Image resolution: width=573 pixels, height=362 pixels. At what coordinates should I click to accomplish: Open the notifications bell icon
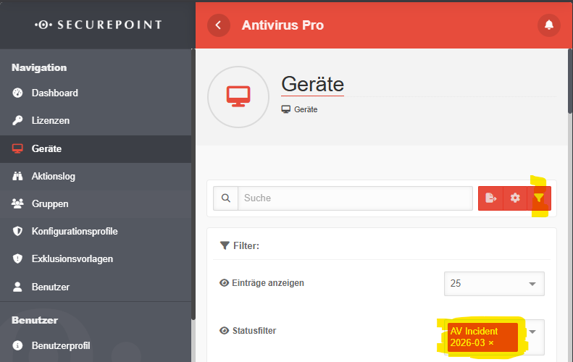tap(549, 25)
